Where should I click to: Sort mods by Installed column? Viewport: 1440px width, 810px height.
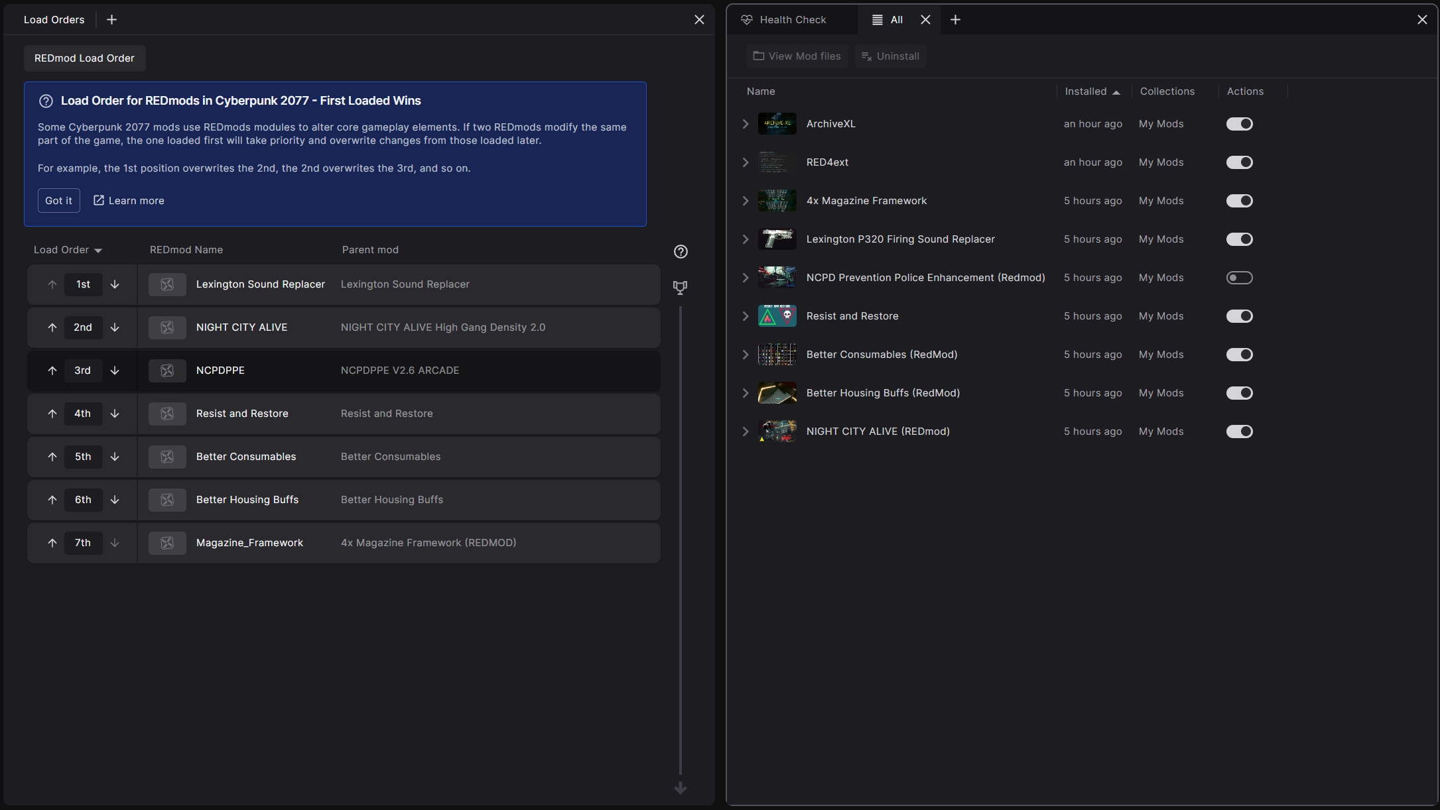(x=1092, y=91)
